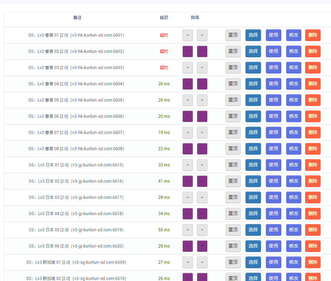
Task: Move 香港 04 node up in order
Action: 188,84
